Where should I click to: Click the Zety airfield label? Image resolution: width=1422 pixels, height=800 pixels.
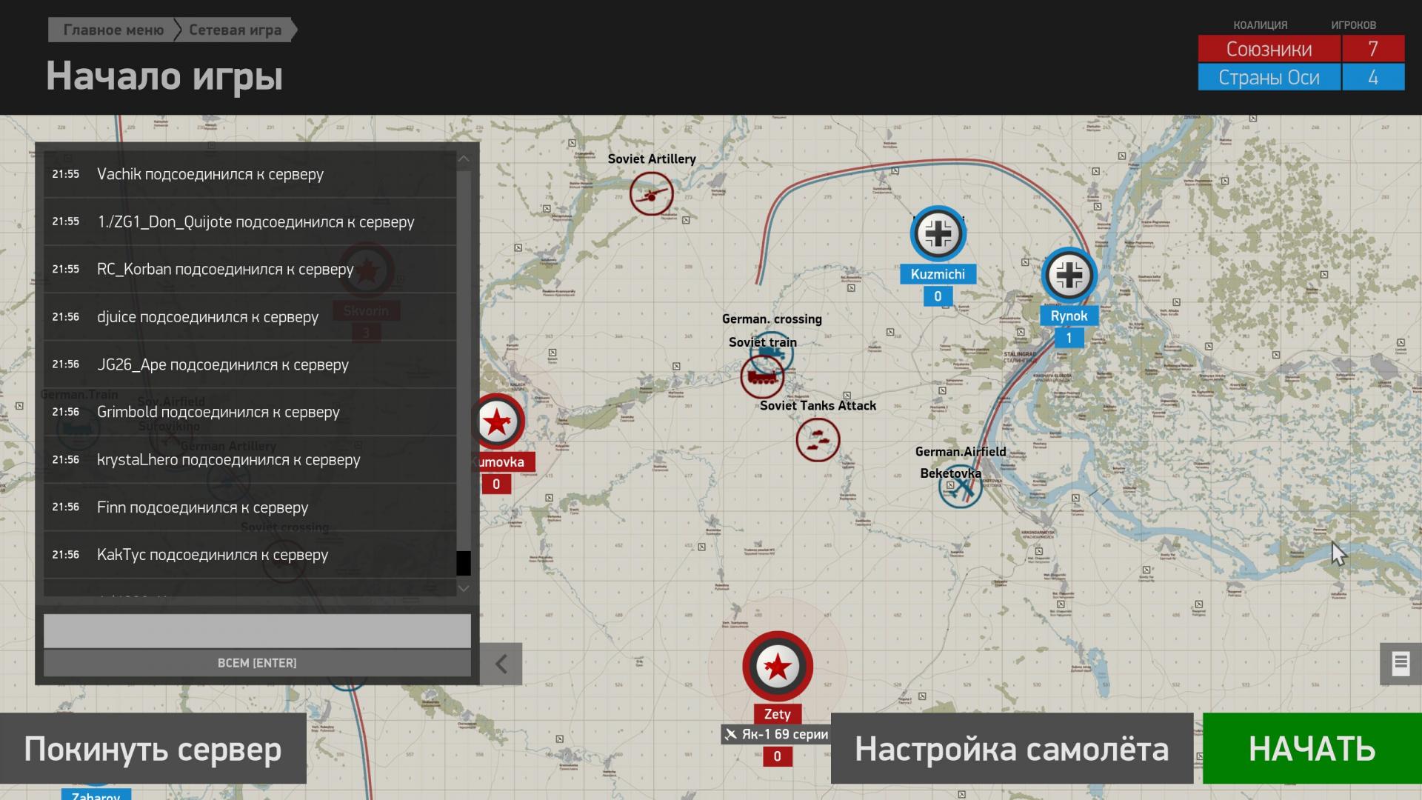(x=778, y=714)
